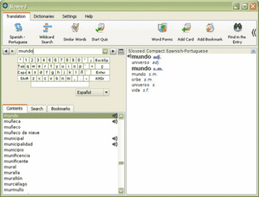The height and width of the screenshot is (197, 259).
Task: Toggle the on-screen keyboard icon
Action: coord(121,51)
